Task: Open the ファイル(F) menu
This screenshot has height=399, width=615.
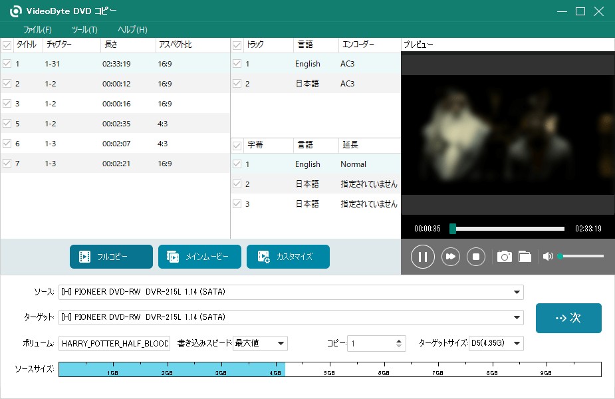Action: [x=37, y=30]
